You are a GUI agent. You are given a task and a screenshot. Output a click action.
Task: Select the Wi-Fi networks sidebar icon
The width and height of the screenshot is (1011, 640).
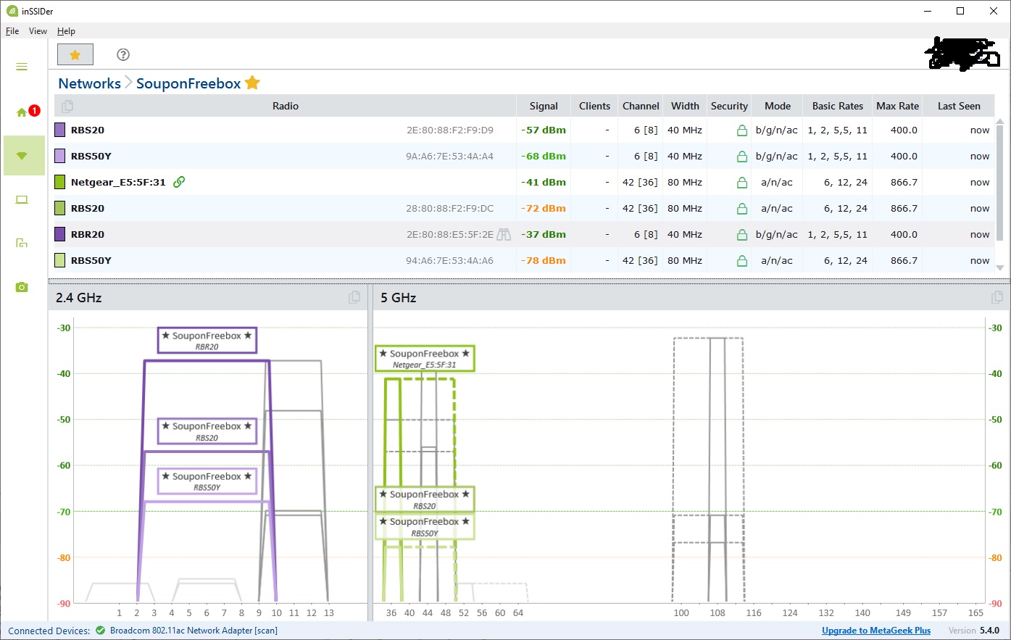pos(22,155)
